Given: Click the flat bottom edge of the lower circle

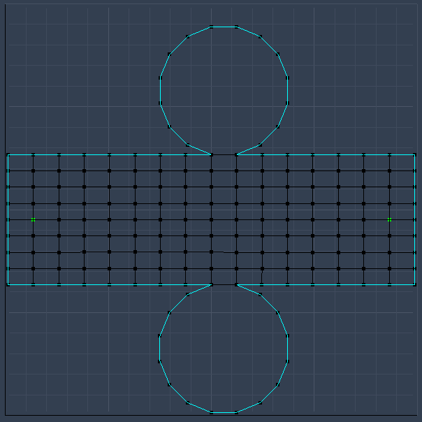Looking at the screenshot, I should (x=224, y=412).
